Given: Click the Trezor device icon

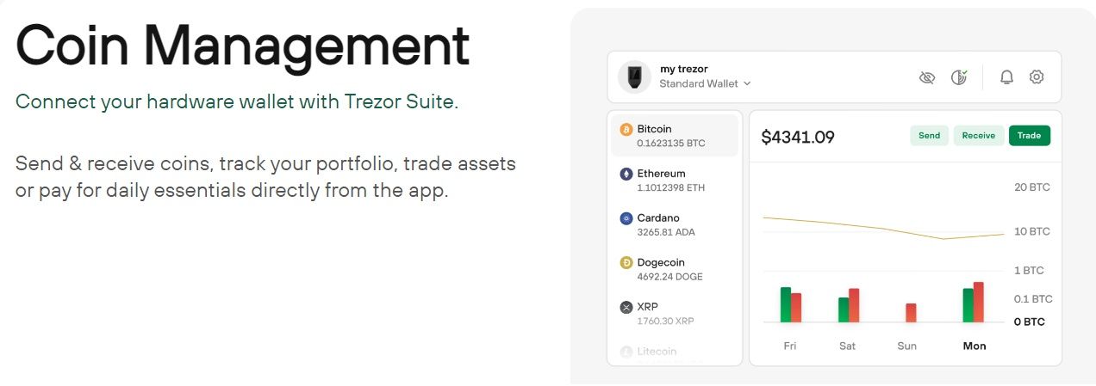Looking at the screenshot, I should pos(635,77).
